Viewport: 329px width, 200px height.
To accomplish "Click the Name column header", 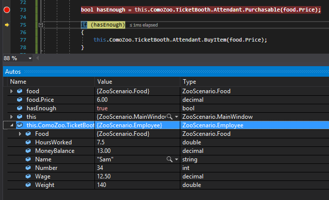I will coord(51,82).
